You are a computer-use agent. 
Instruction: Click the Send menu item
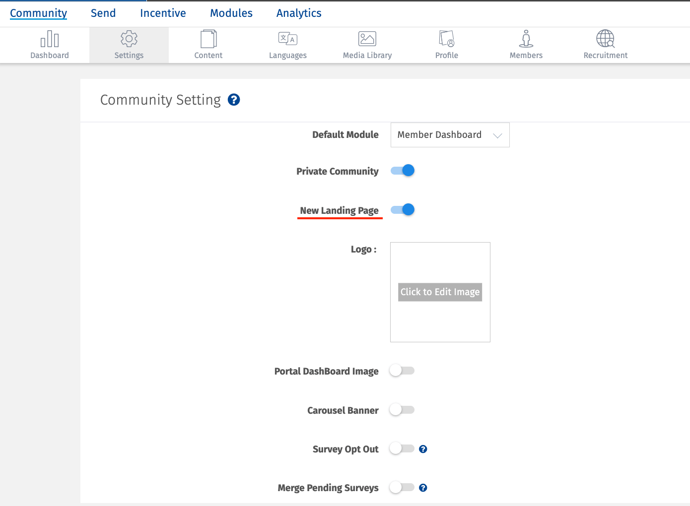coord(103,13)
